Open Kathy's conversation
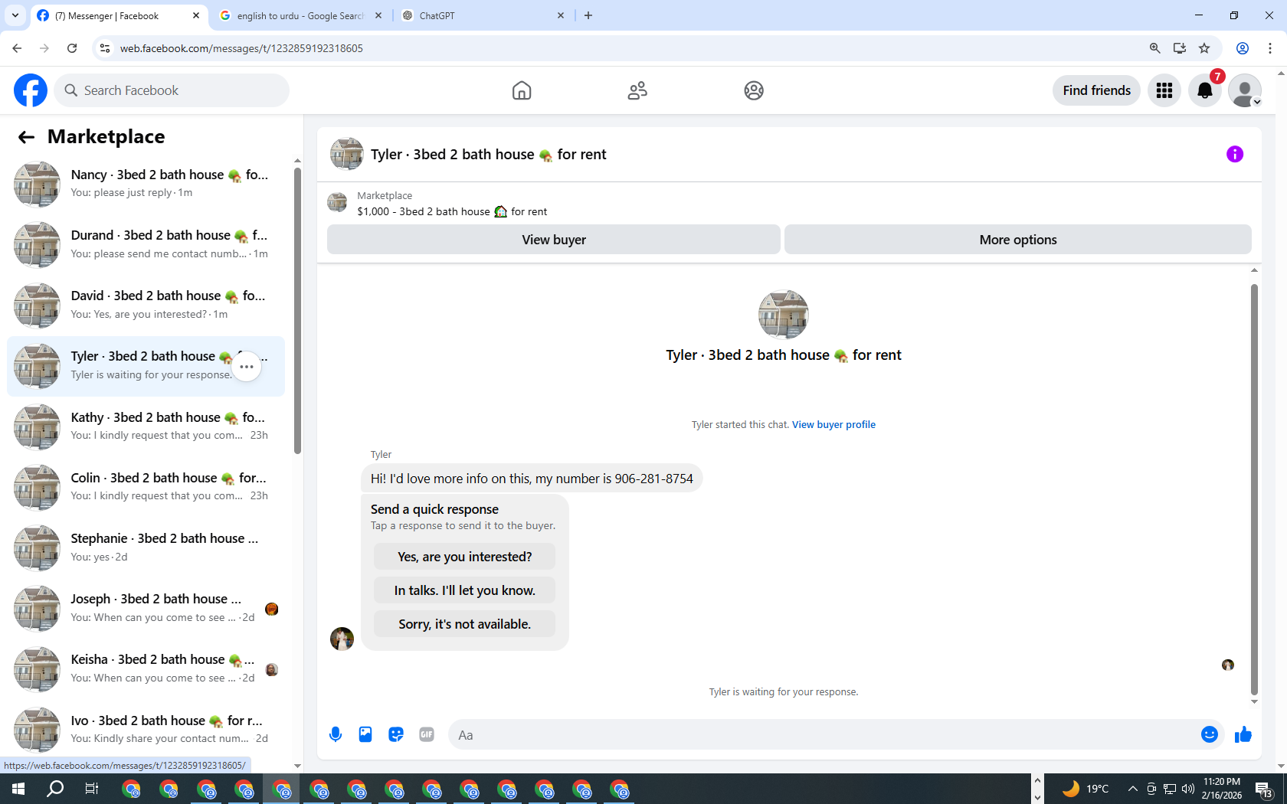Image resolution: width=1287 pixels, height=804 pixels. pos(146,427)
